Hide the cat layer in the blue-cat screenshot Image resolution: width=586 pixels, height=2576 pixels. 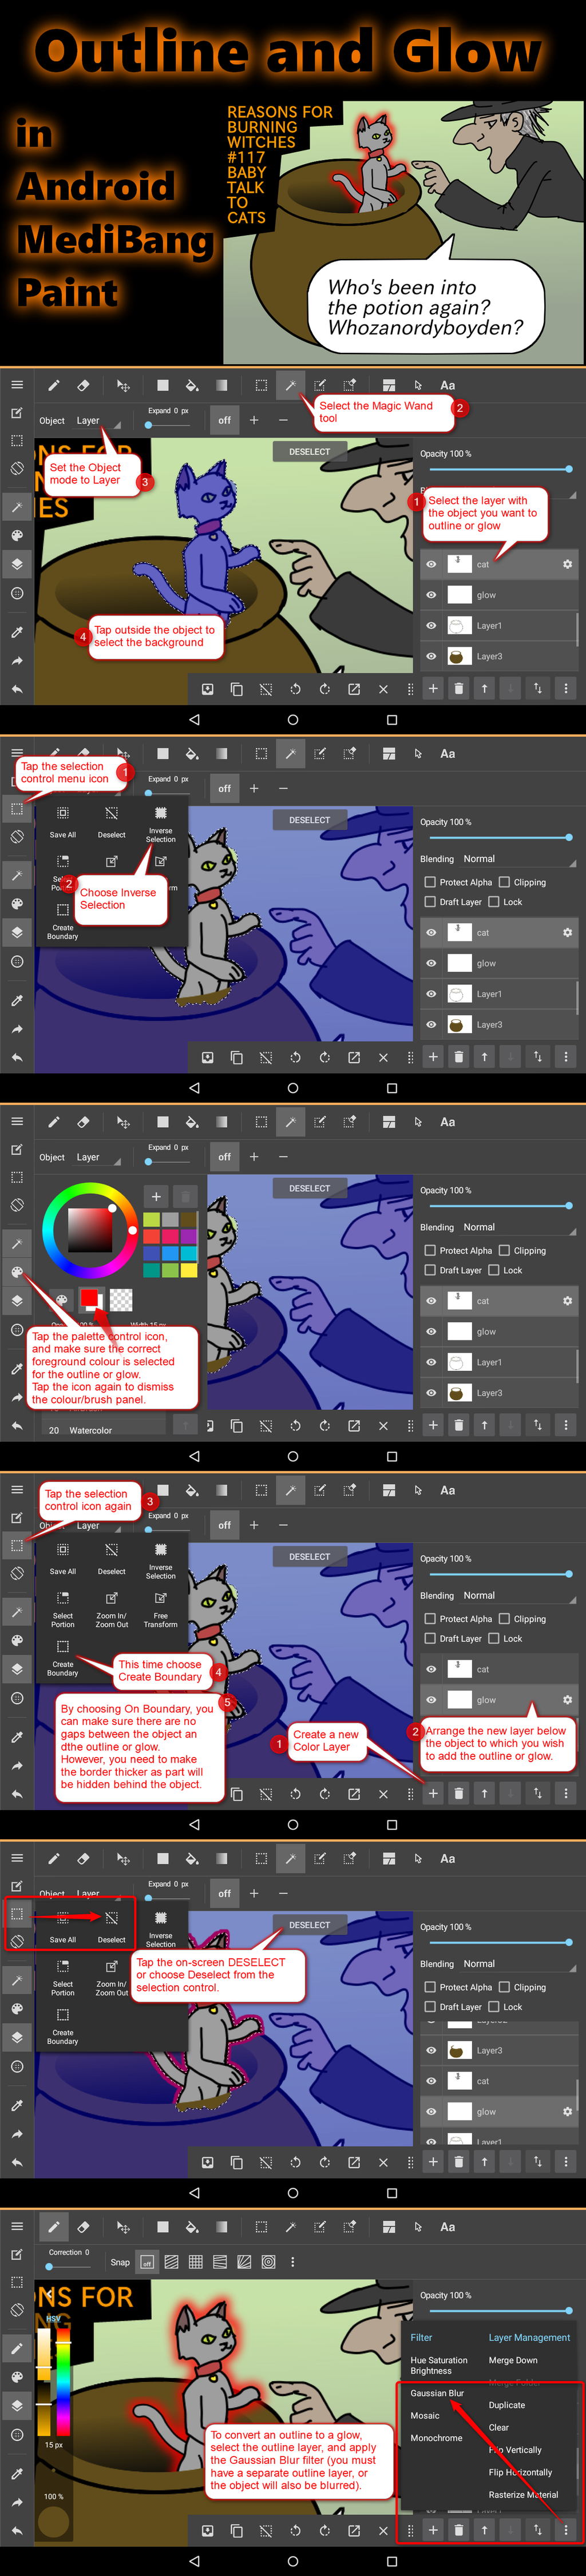pyautogui.click(x=431, y=564)
